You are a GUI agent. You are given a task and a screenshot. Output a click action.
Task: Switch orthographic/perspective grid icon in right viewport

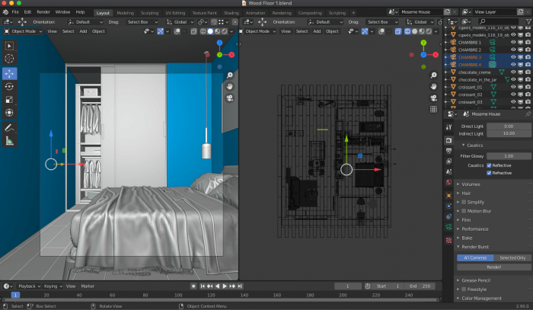tap(433, 109)
